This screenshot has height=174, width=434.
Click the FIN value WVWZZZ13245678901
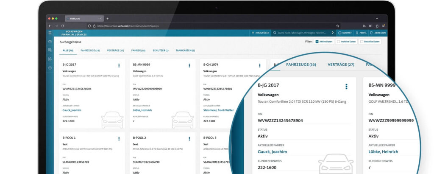point(217,89)
